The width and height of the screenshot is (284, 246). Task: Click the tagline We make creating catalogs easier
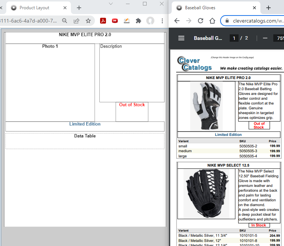251,68
